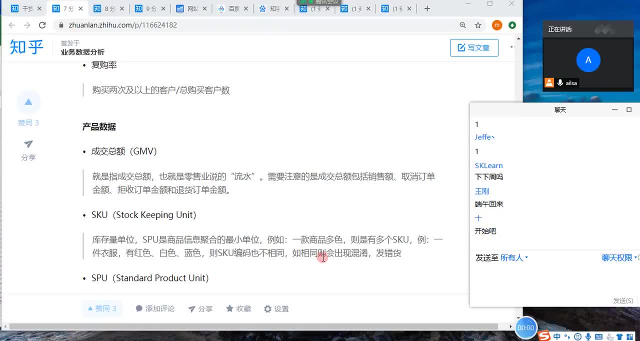This screenshot has width=640, height=341.
Task: Click the Sogou voice input microphone
Action: [588, 336]
